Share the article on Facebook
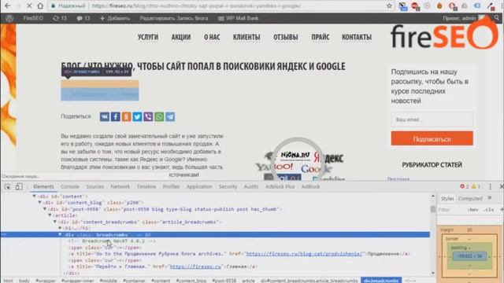 pyautogui.click(x=116, y=117)
